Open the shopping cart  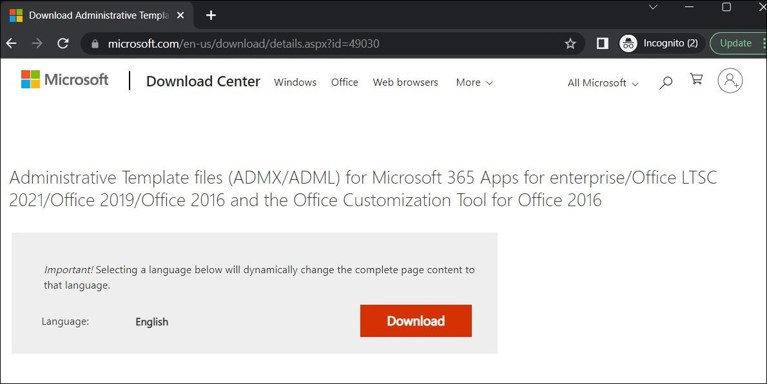click(697, 79)
